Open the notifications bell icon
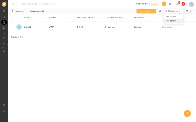The image size is (196, 122). (177, 4)
